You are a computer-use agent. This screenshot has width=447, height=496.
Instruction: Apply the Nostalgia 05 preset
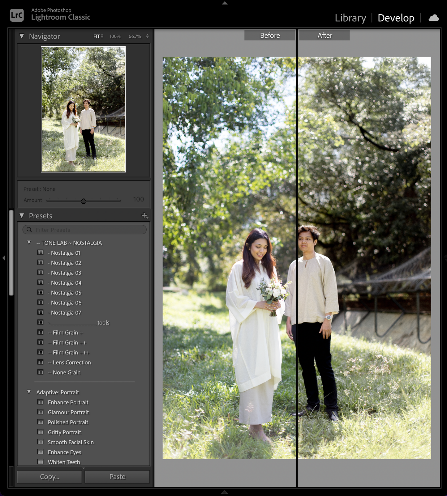(x=64, y=293)
